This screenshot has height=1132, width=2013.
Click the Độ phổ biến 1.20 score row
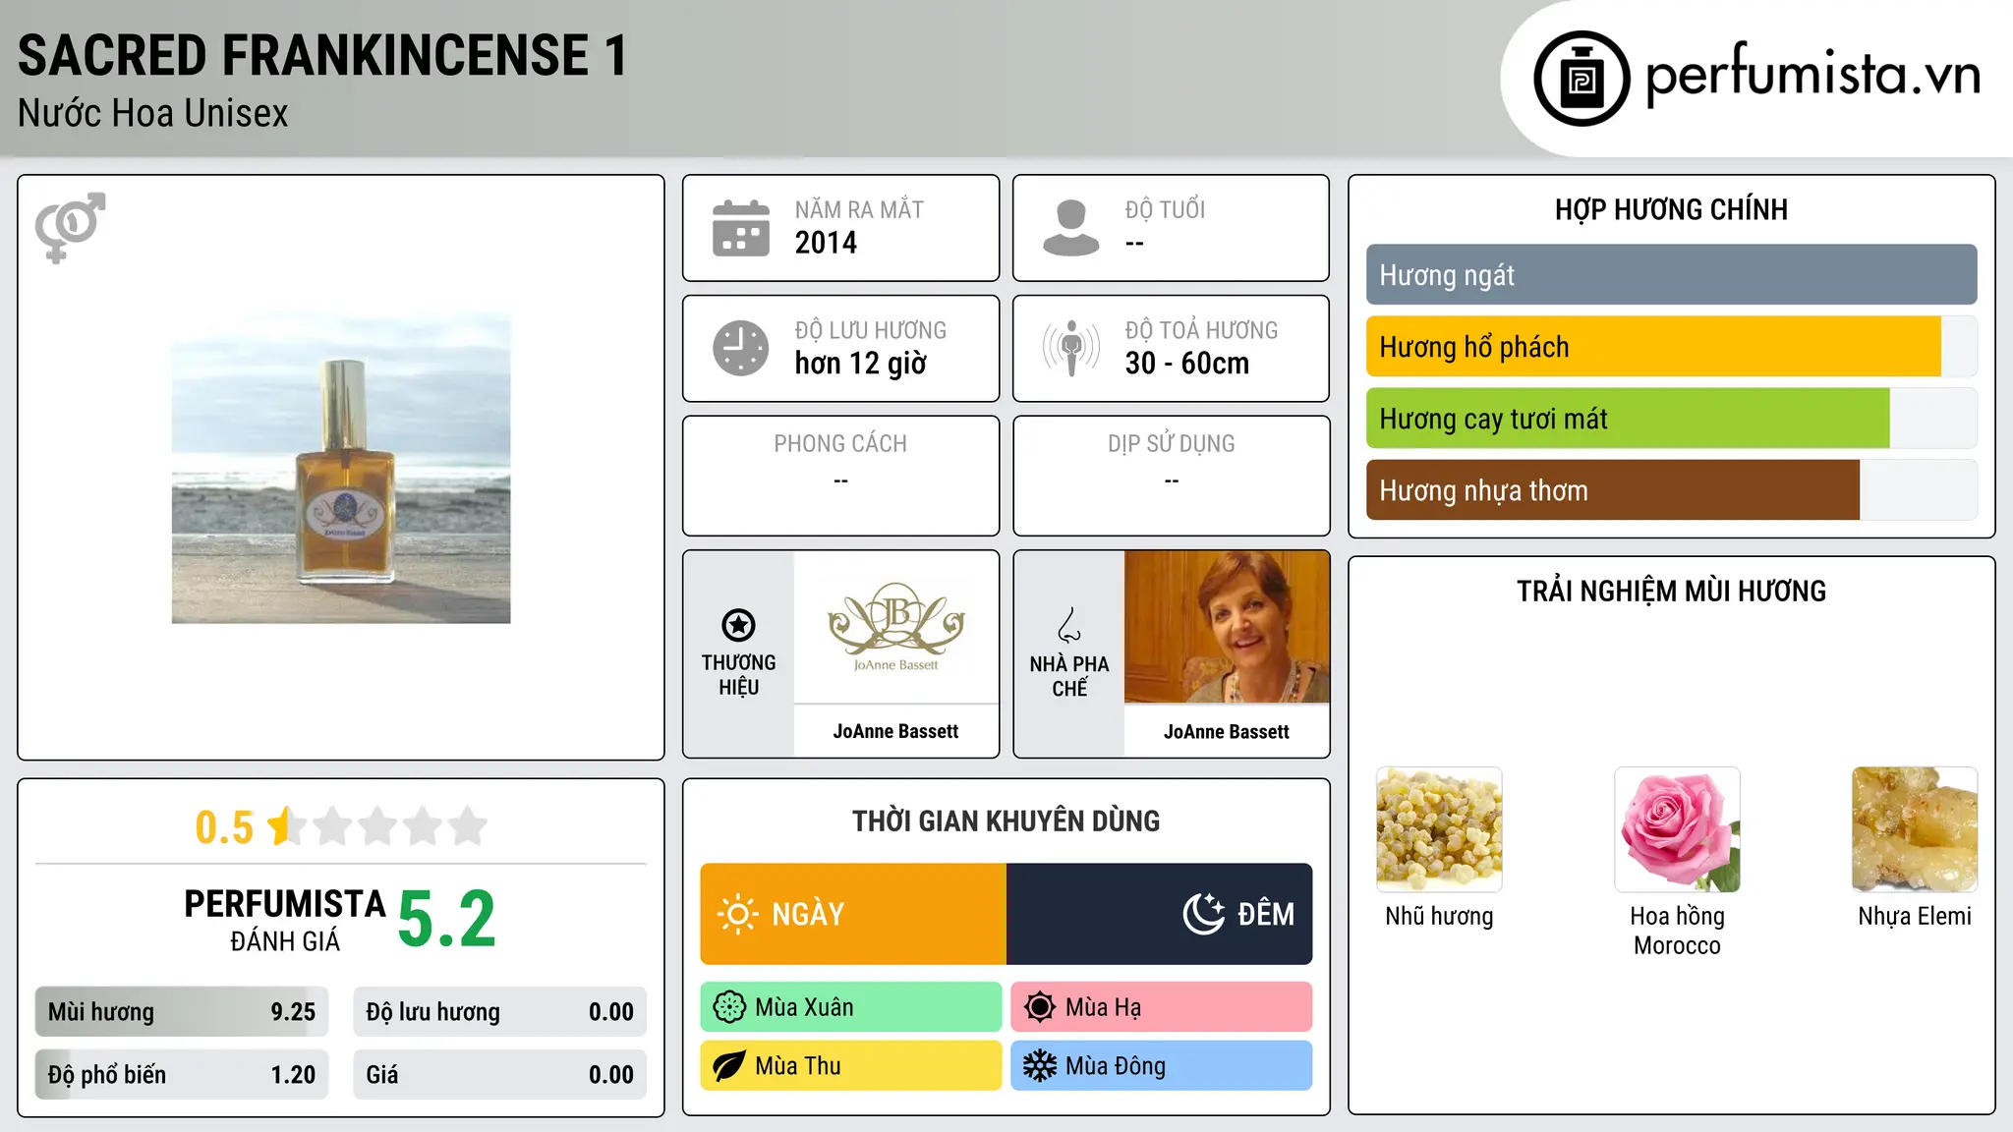(x=182, y=1075)
